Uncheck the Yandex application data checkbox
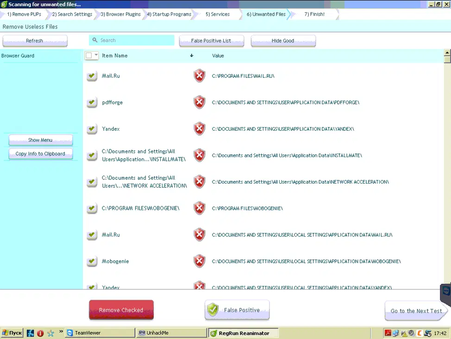451x339 pixels. click(x=92, y=129)
